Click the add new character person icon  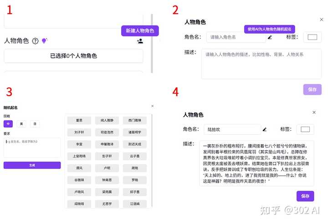tap(139, 41)
